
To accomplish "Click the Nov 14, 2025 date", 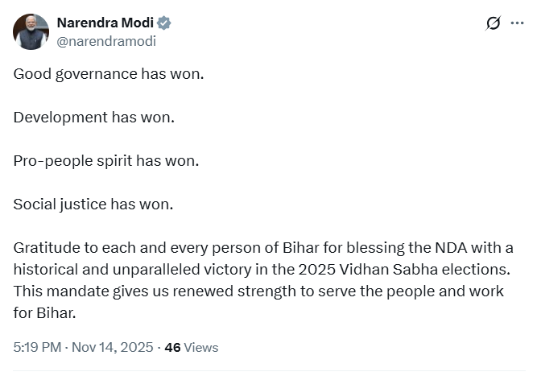I will [x=112, y=348].
